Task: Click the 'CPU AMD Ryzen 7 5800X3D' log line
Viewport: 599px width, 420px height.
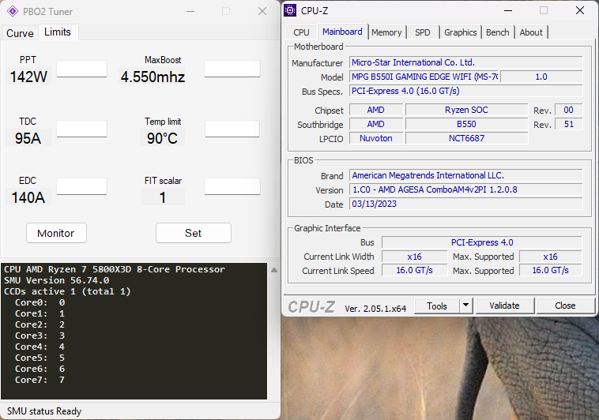Action: click(x=115, y=269)
